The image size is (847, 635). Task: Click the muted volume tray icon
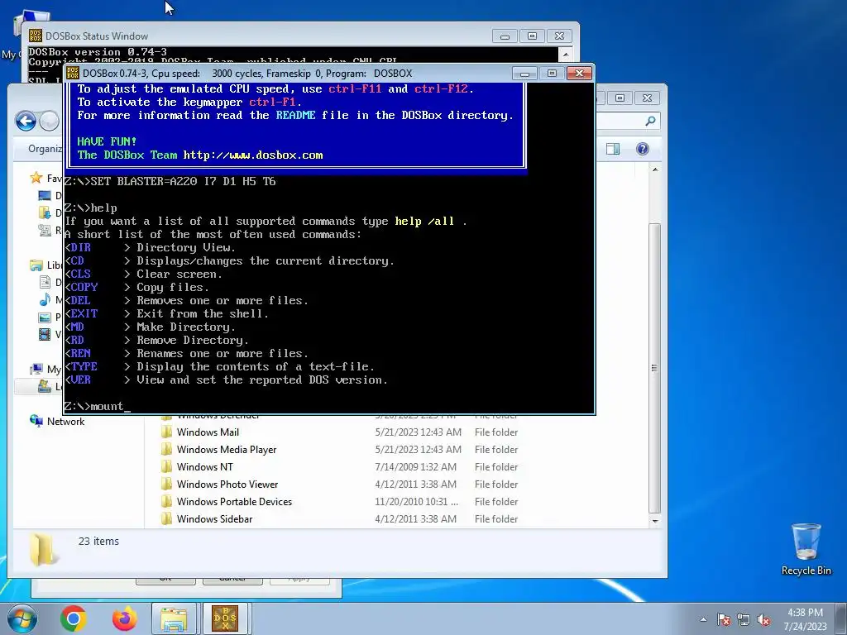tap(763, 619)
